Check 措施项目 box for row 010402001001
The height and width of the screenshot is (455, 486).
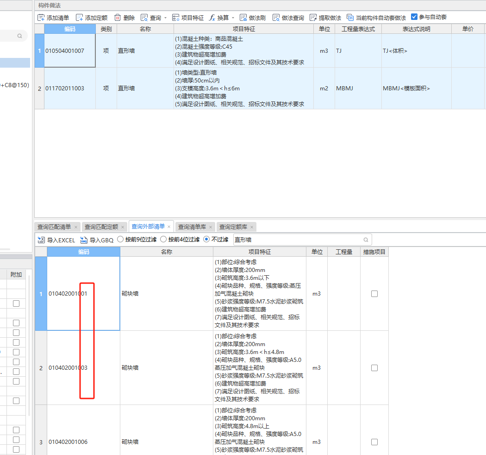[x=374, y=294]
